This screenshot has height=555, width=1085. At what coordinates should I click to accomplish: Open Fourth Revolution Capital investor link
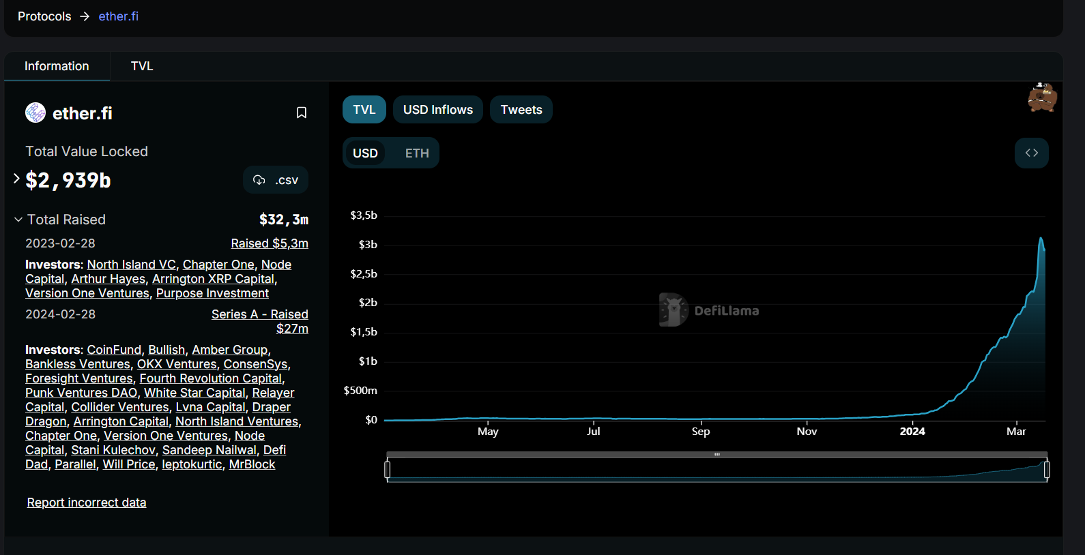pos(211,378)
